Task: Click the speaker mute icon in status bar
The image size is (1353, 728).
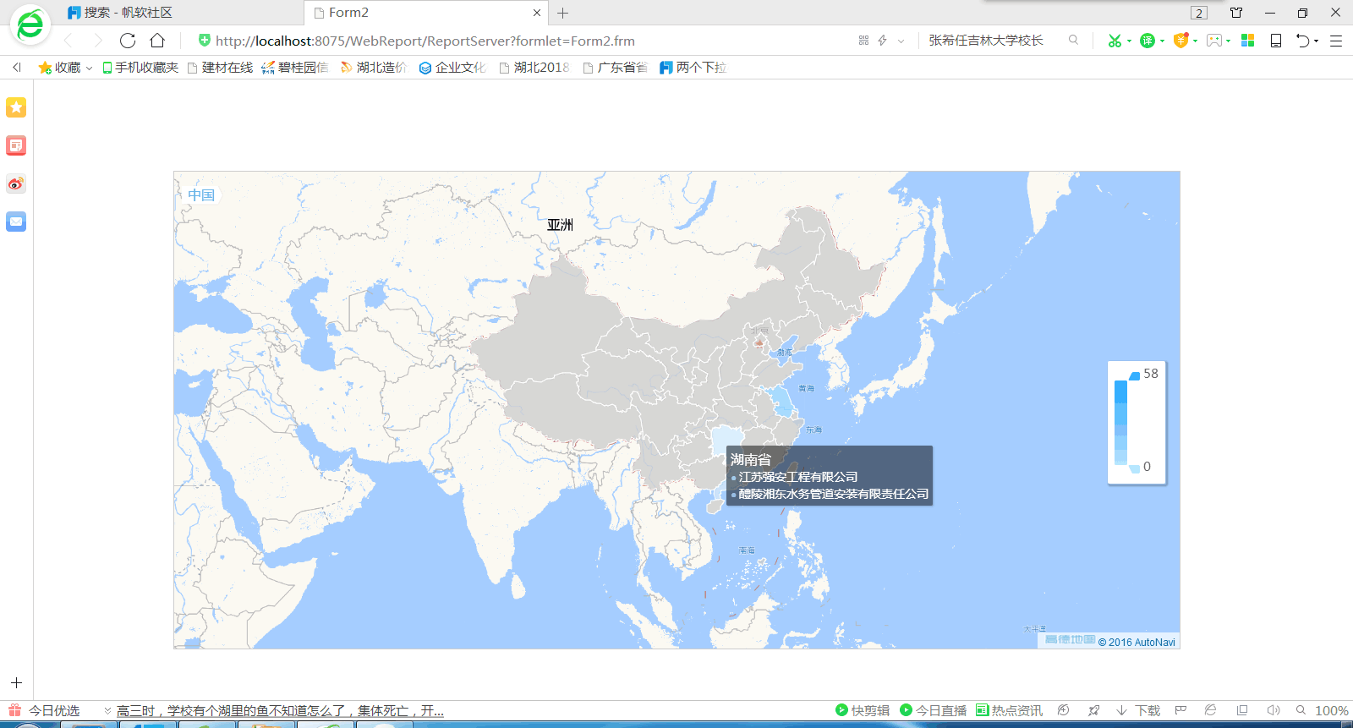Action: point(1274,710)
